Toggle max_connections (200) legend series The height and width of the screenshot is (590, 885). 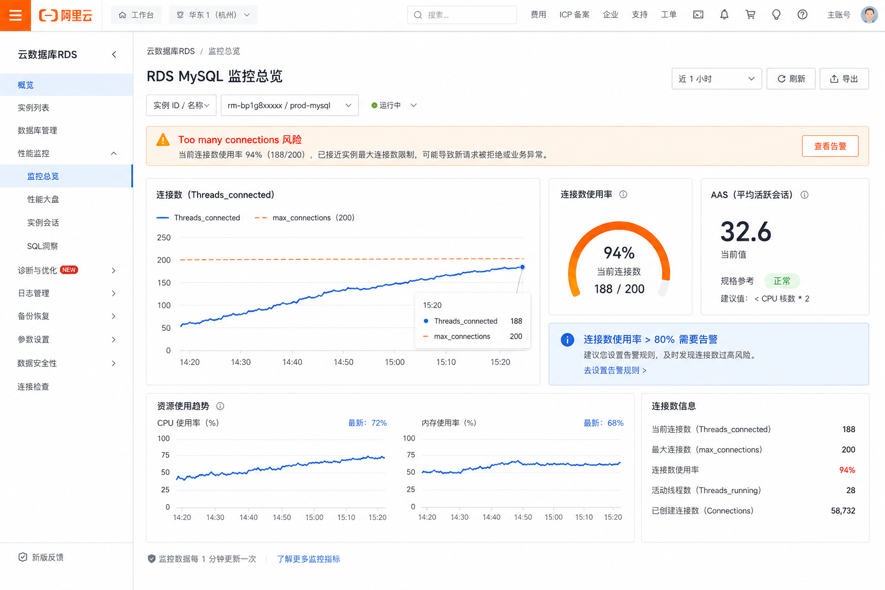tap(304, 218)
